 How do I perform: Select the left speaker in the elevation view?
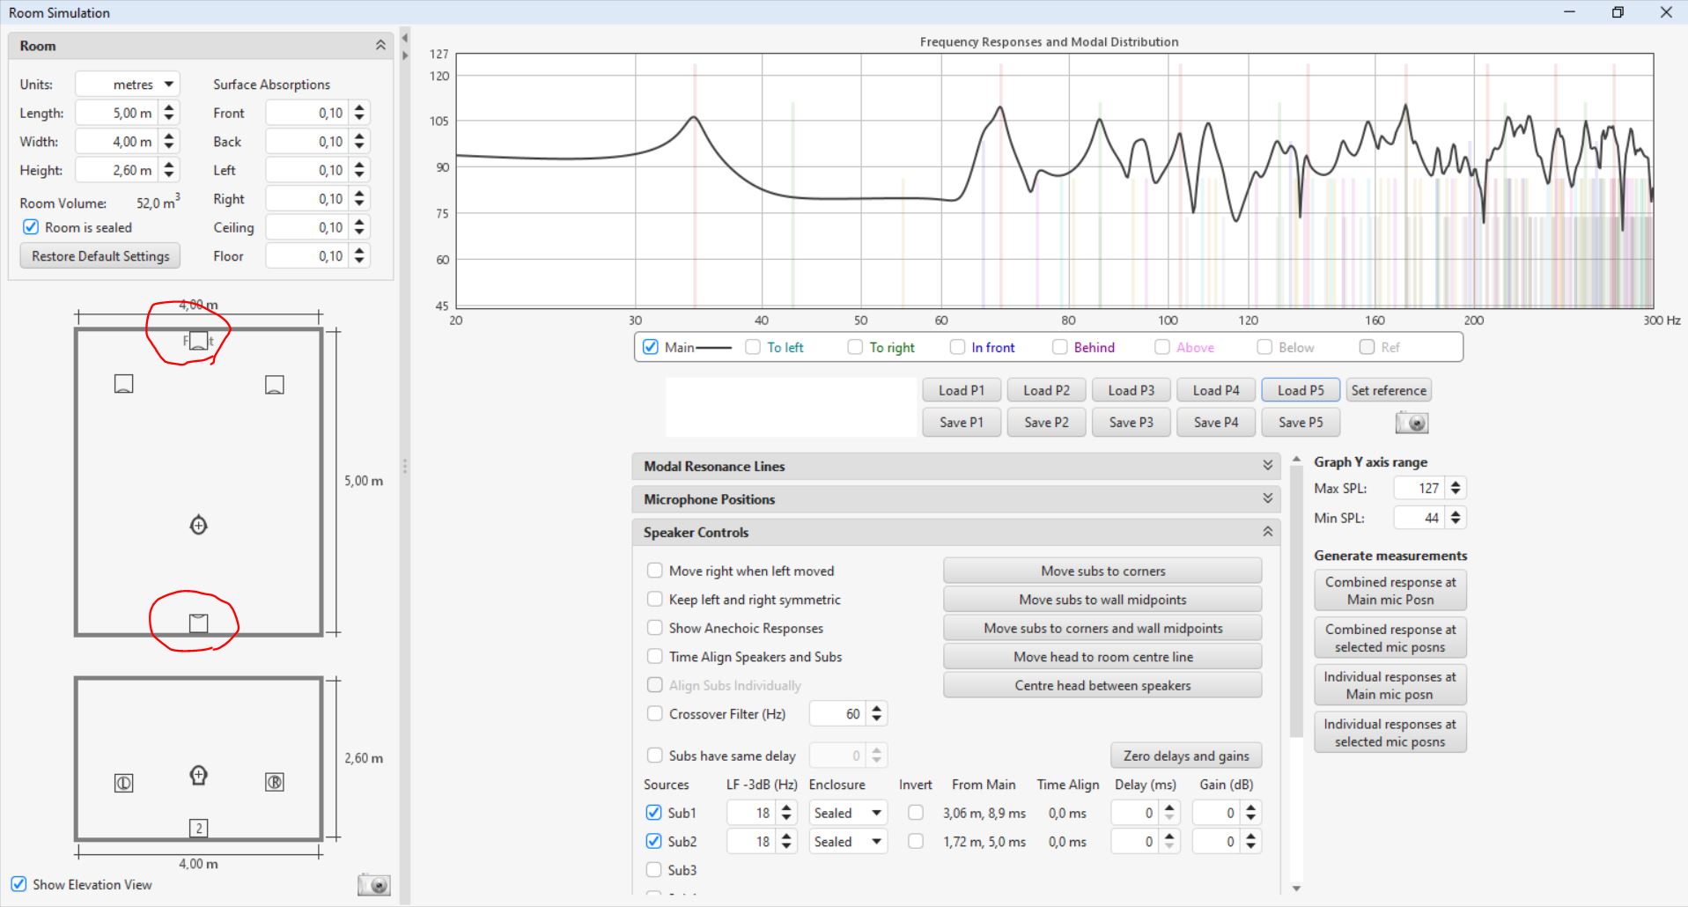124,783
